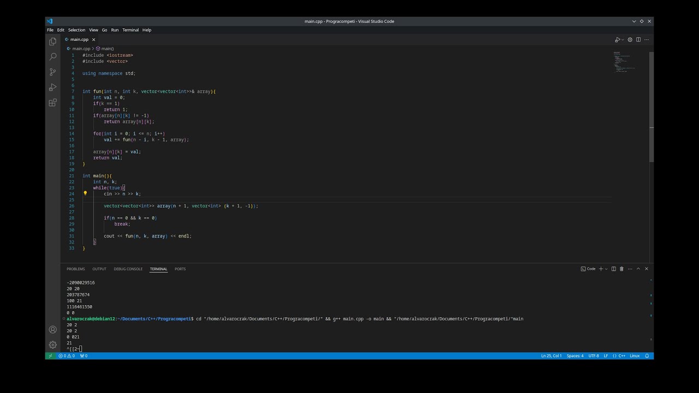Split the editor to the right

point(638,39)
